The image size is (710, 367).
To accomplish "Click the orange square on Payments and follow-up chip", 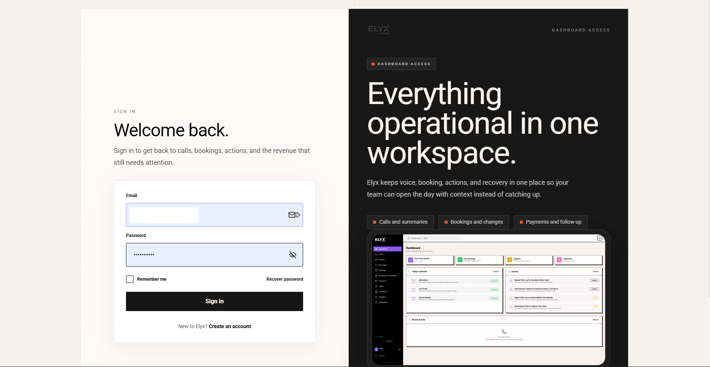I will coord(521,222).
